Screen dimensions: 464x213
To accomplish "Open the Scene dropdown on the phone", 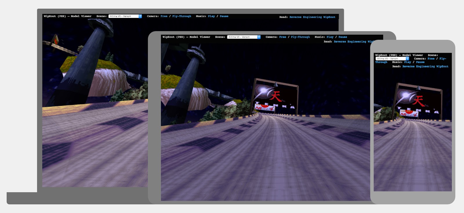I will [392, 59].
